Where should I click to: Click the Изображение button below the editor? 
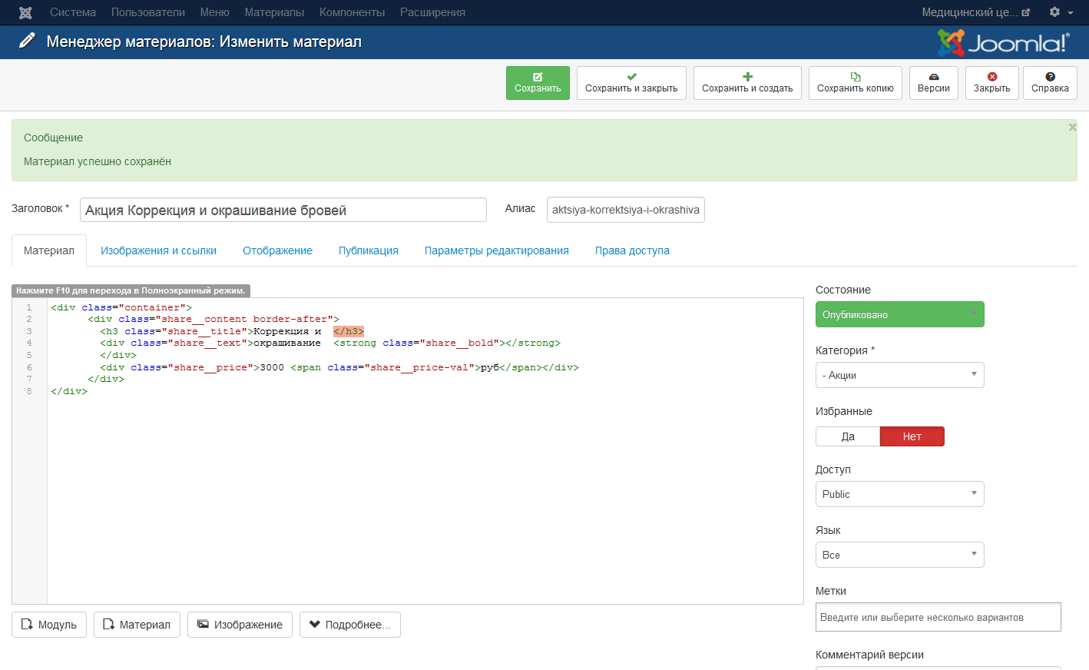pos(240,625)
